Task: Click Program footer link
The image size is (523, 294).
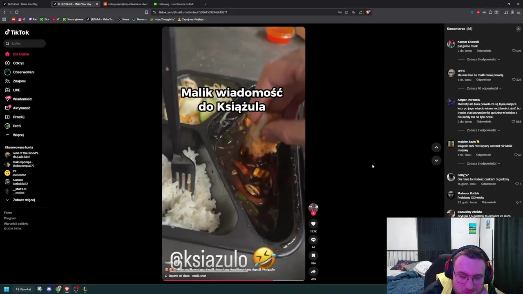Action: [x=10, y=218]
